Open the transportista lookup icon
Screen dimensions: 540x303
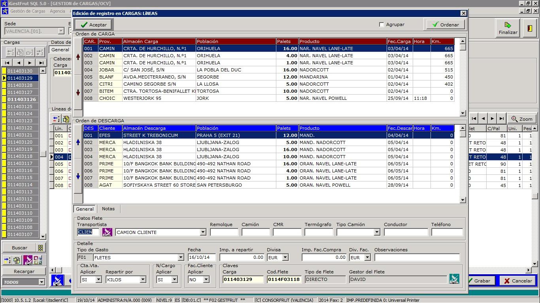coord(107,232)
